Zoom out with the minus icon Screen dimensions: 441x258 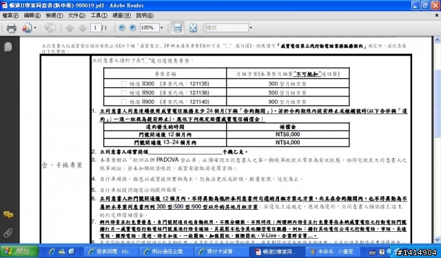pos(122,28)
